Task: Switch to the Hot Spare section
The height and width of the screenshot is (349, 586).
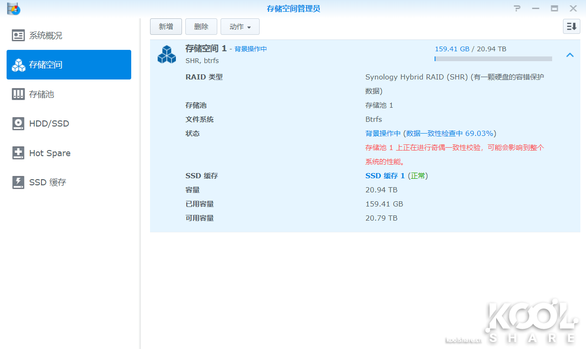Action: click(x=50, y=153)
